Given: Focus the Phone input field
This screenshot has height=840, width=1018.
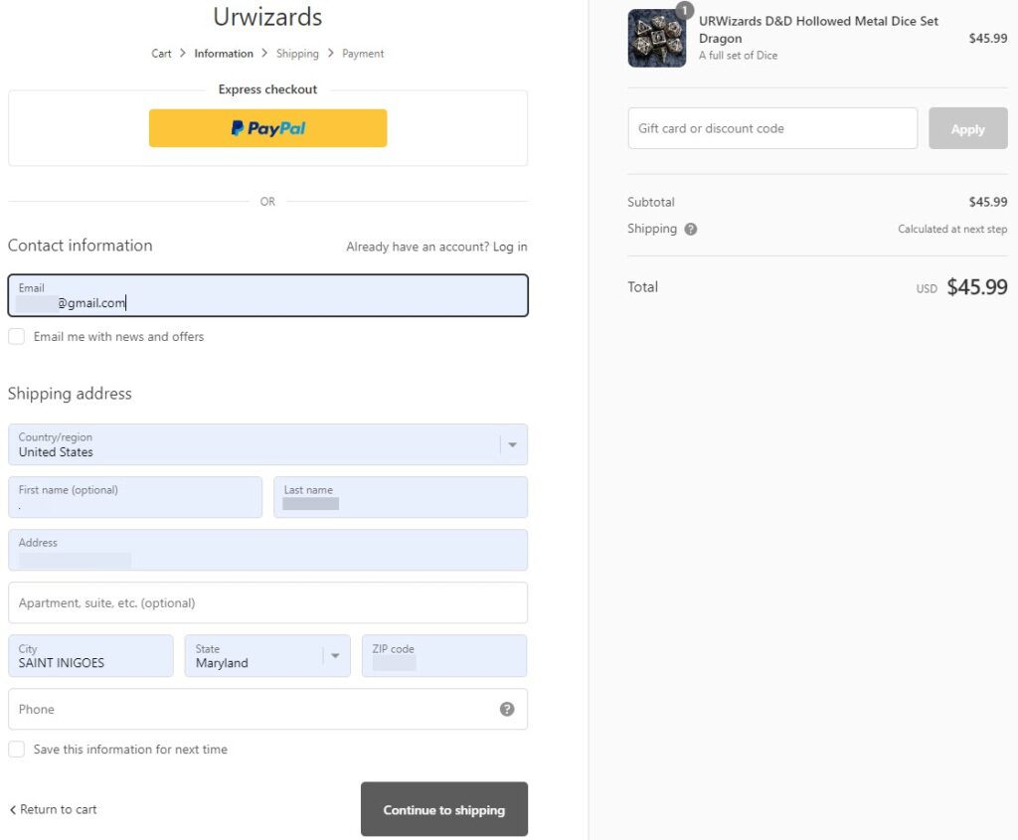Looking at the screenshot, I should point(267,709).
